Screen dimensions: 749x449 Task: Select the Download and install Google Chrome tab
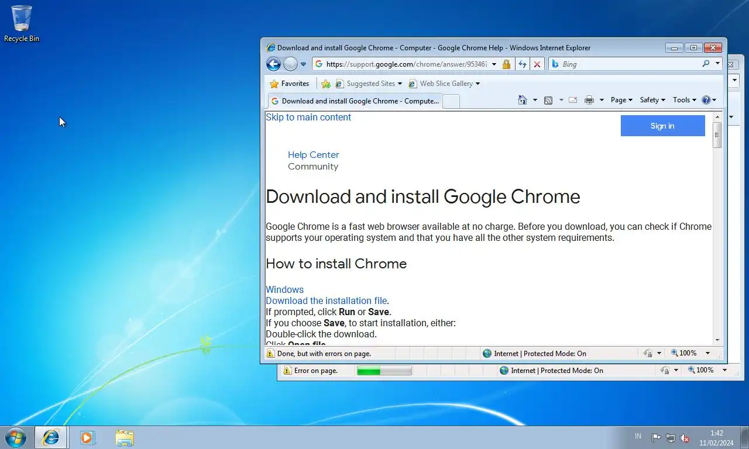[x=355, y=101]
